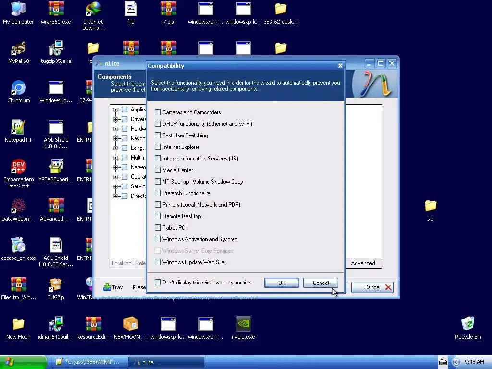The image size is (492, 369).
Task: Click Cancel in Compatibility dialog
Action: (320, 283)
